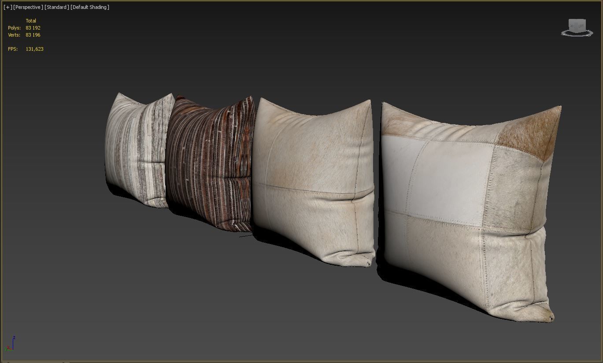Open the [Default Shading] menu
This screenshot has height=363, width=603.
(90, 7)
